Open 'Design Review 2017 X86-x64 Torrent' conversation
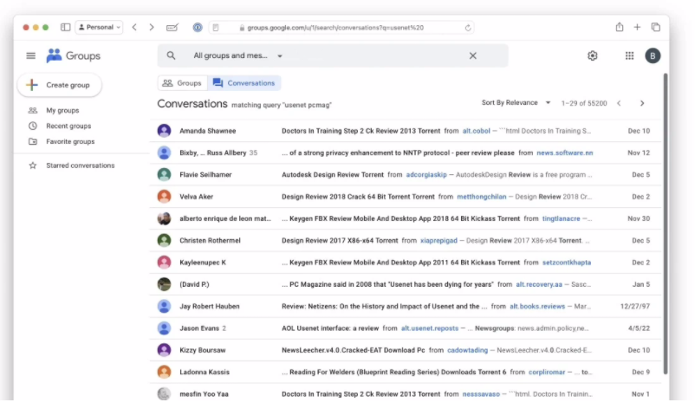The image size is (695, 409). 340,240
